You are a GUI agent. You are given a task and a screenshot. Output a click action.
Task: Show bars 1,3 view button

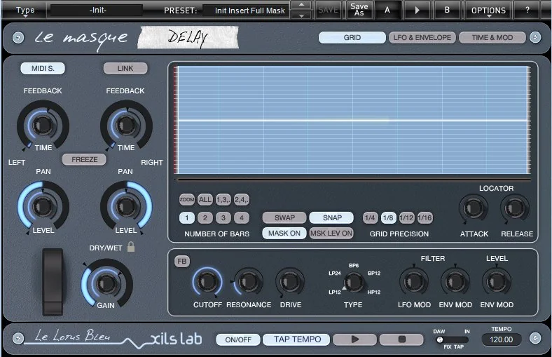[x=223, y=199]
